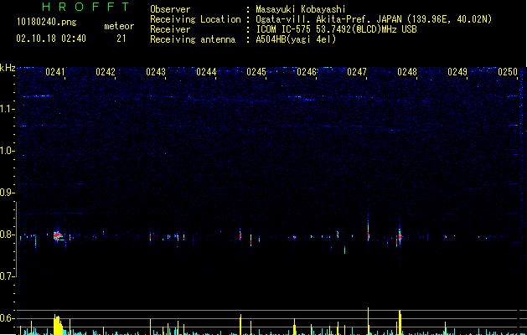527x335 pixels.
Task: Click the meteor label
Action: click(x=119, y=26)
